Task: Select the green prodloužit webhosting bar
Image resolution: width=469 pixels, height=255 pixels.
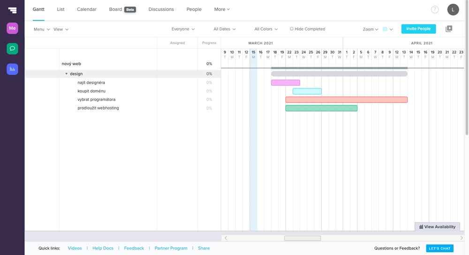Action: click(x=321, y=108)
